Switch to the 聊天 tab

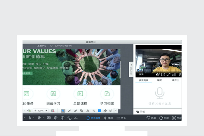tap(159, 80)
